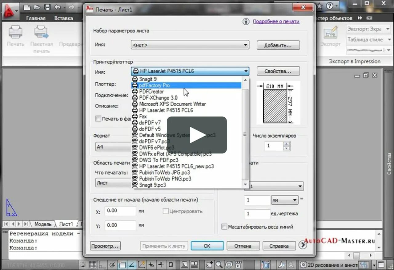Toggle Object Snap in the status bar
Screen dimensions: 394x270
[x=122, y=265]
